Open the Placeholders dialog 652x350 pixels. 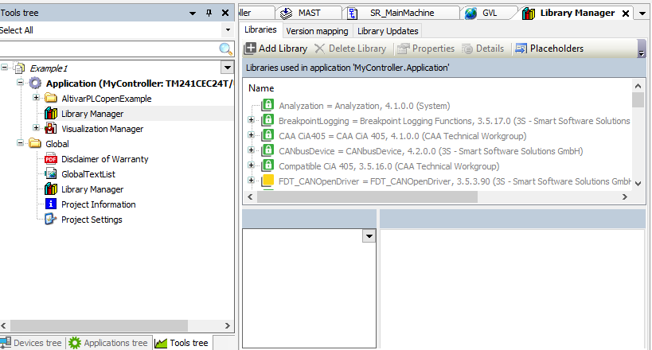[x=549, y=49]
